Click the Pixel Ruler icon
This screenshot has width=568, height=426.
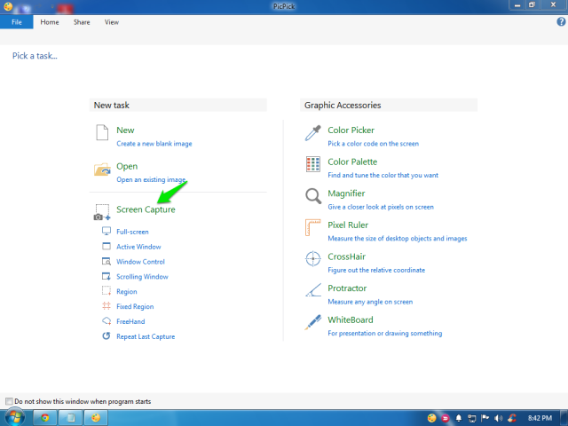pos(313,227)
